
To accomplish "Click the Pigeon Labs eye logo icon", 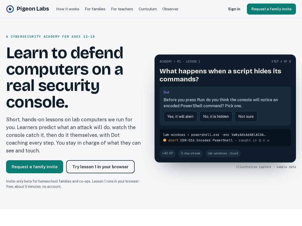I will [10, 9].
